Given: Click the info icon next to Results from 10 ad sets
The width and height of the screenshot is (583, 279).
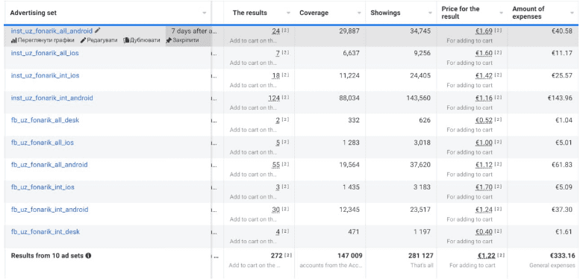Looking at the screenshot, I should [x=89, y=256].
